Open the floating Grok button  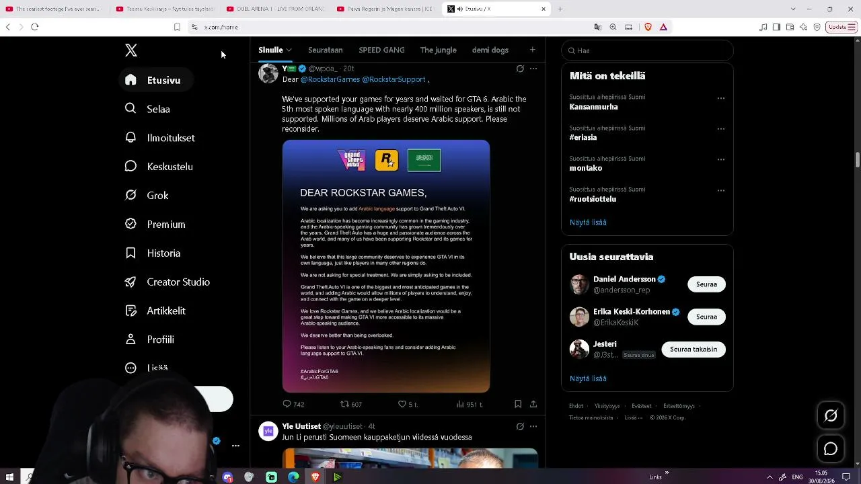pyautogui.click(x=831, y=416)
